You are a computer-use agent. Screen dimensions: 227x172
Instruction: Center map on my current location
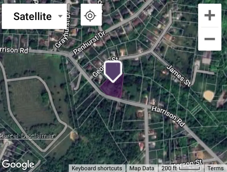pyautogui.click(x=91, y=16)
